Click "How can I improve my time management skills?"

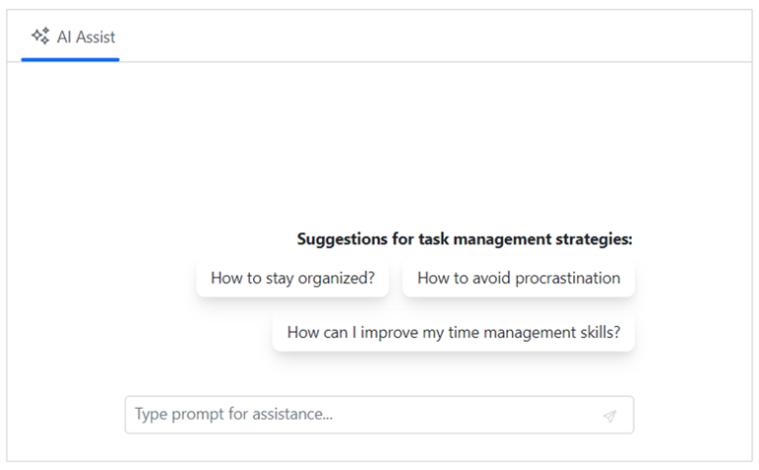[x=454, y=333]
